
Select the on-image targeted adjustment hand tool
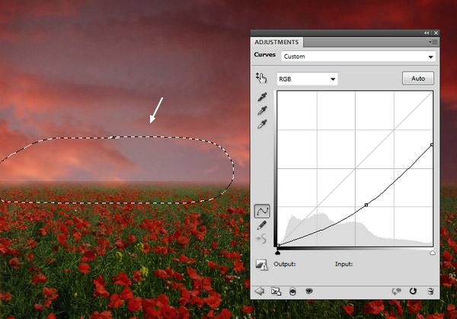[262, 78]
